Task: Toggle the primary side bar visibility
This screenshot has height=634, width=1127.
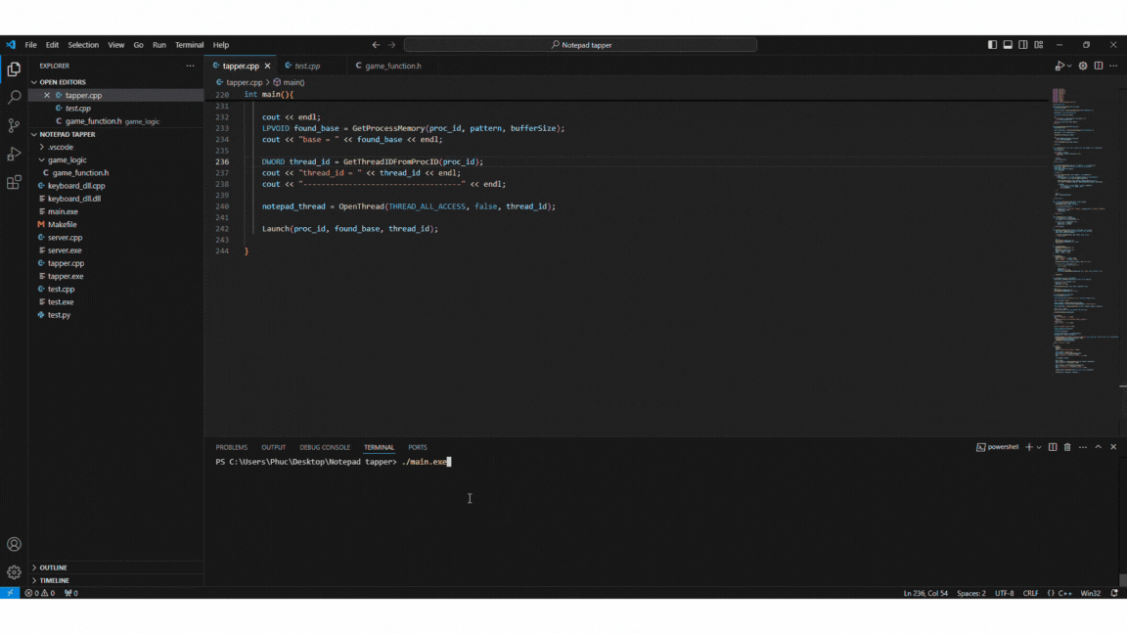Action: (992, 45)
